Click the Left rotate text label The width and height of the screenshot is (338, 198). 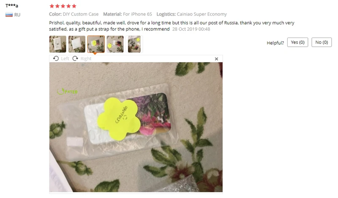[x=65, y=59]
